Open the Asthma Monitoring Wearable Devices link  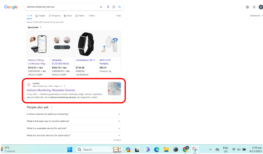51,90
